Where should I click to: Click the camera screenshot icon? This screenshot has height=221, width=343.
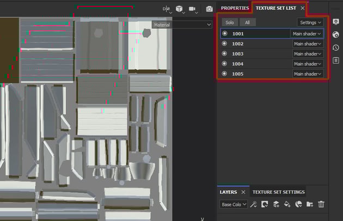209,9
